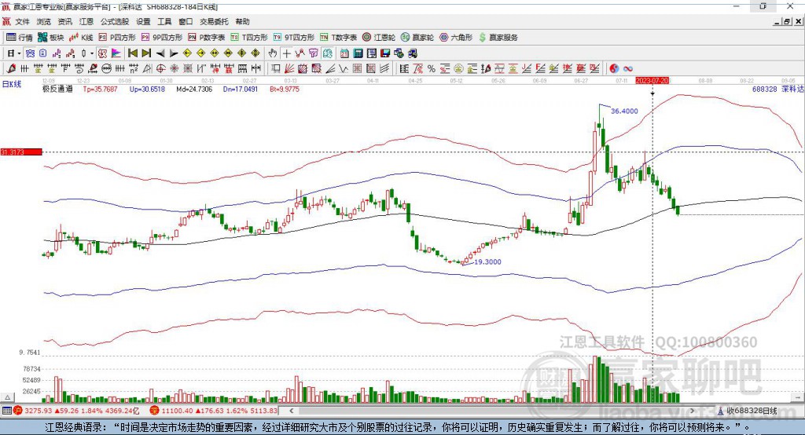
Task: Open the 交易委托 menu
Action: 214,21
